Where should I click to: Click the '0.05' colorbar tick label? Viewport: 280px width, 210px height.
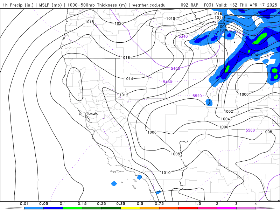tap(43, 204)
